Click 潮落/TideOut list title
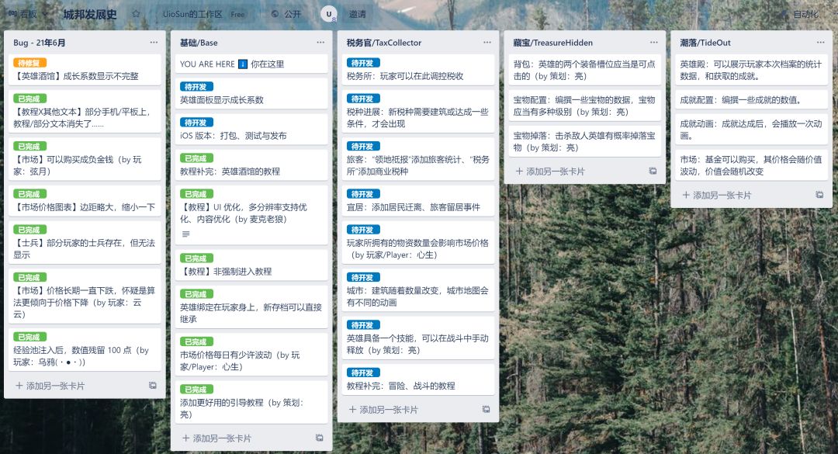The image size is (838, 454). coord(705,43)
